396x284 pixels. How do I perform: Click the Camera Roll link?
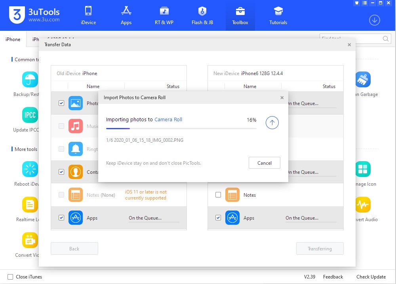168,119
